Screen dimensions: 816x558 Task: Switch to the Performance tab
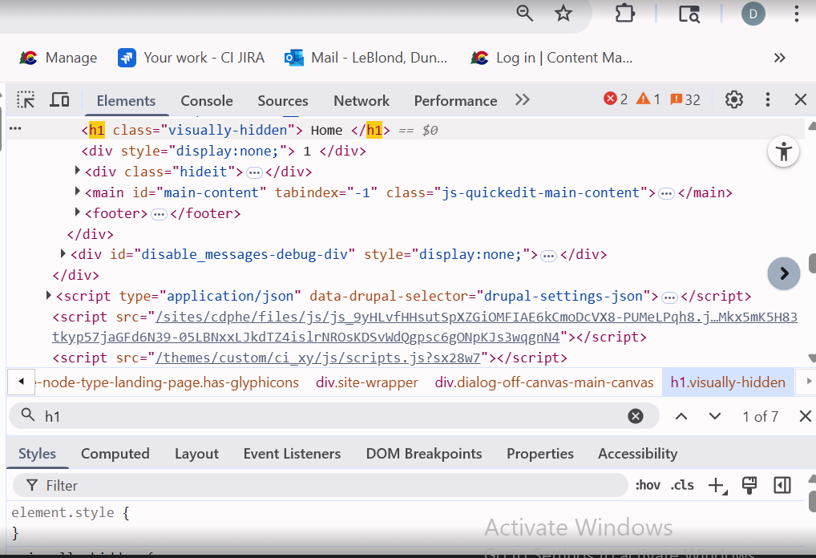click(x=455, y=100)
